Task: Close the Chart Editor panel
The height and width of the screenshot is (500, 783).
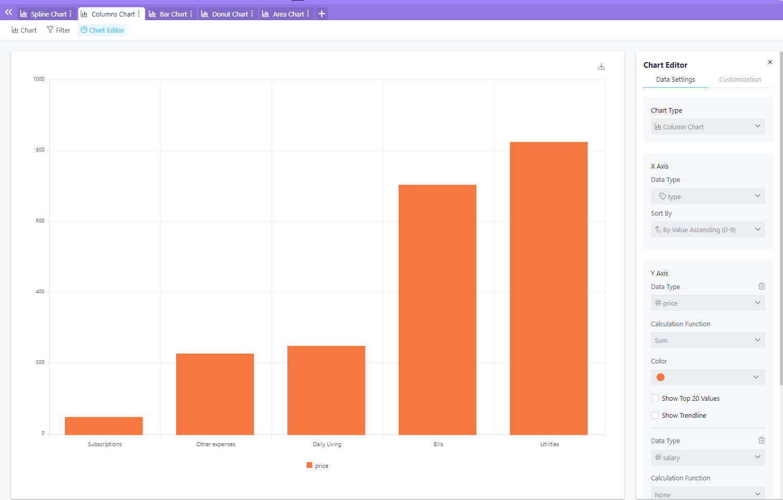Action: pos(770,62)
